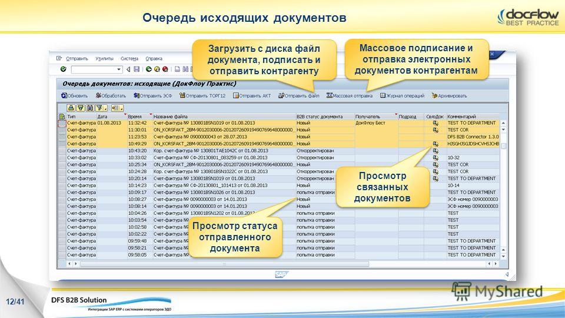The image size is (565, 318).
Task: Click the Журнал операций button
Action: [402, 95]
